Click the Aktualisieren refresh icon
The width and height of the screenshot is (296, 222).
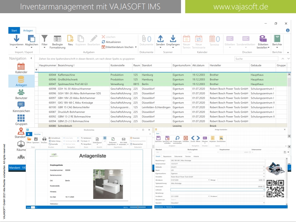click(x=103, y=42)
